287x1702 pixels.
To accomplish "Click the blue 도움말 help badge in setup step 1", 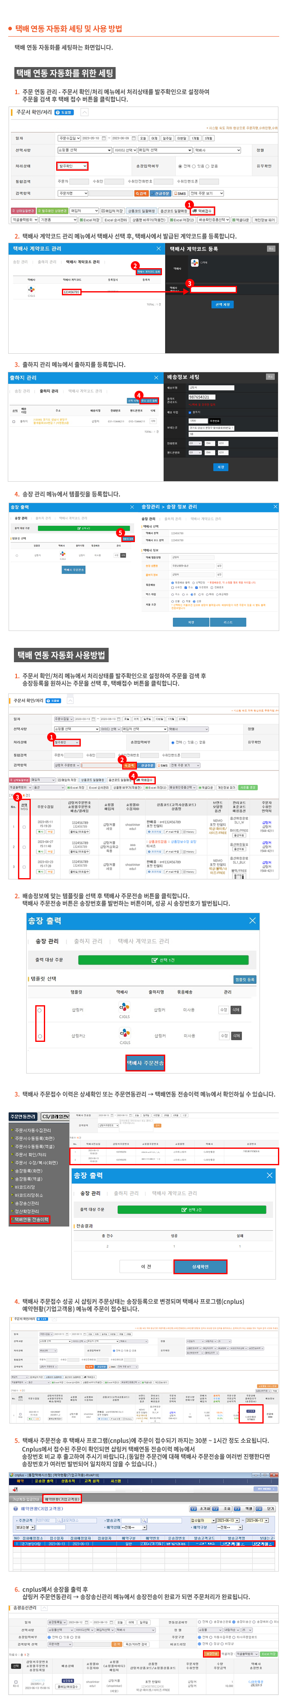I will [64, 112].
